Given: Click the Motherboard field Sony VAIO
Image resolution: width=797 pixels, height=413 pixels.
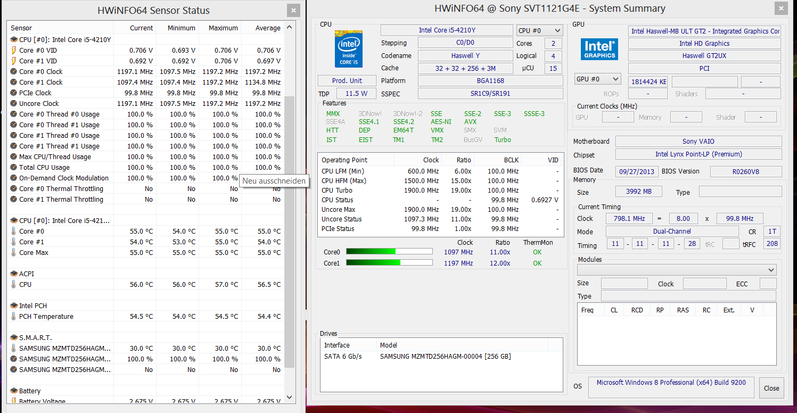Looking at the screenshot, I should click(x=699, y=142).
